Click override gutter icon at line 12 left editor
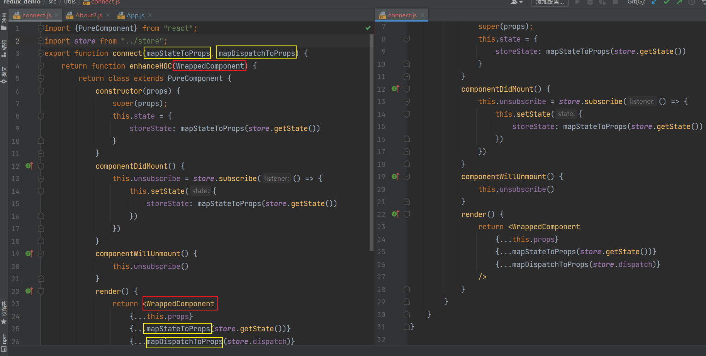The height and width of the screenshot is (356, 706). click(29, 166)
